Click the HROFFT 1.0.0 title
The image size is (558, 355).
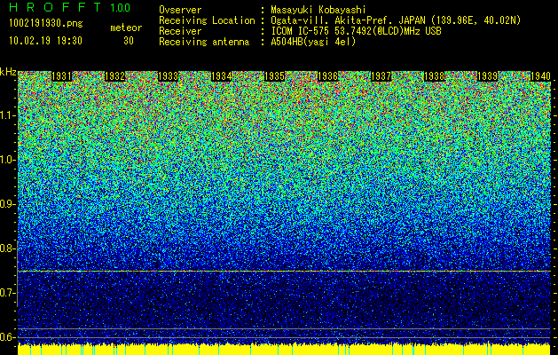tap(70, 7)
